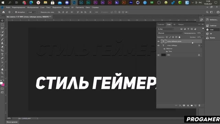Open the layer filter kind dropdown
The image size is (220, 124).
(166, 29)
